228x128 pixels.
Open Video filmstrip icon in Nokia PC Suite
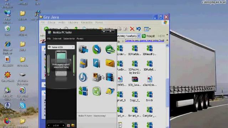(110, 77)
